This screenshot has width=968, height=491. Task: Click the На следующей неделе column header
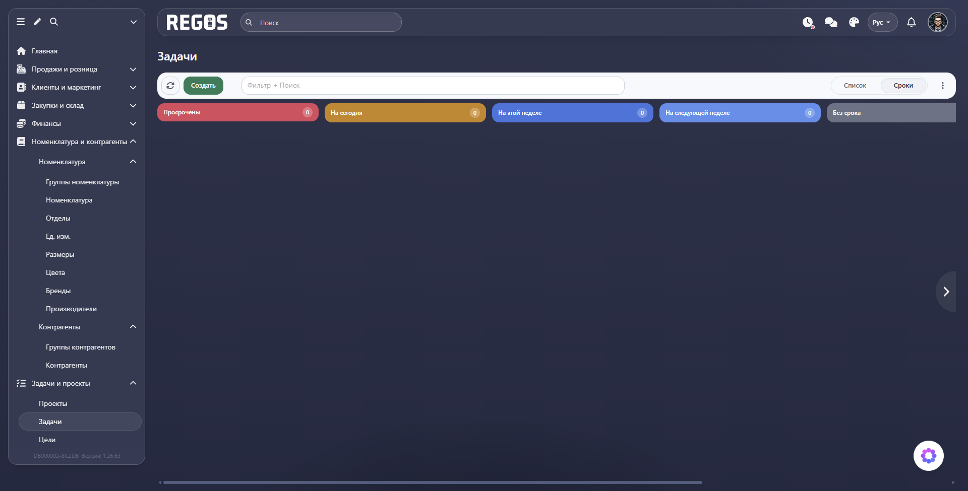point(740,113)
